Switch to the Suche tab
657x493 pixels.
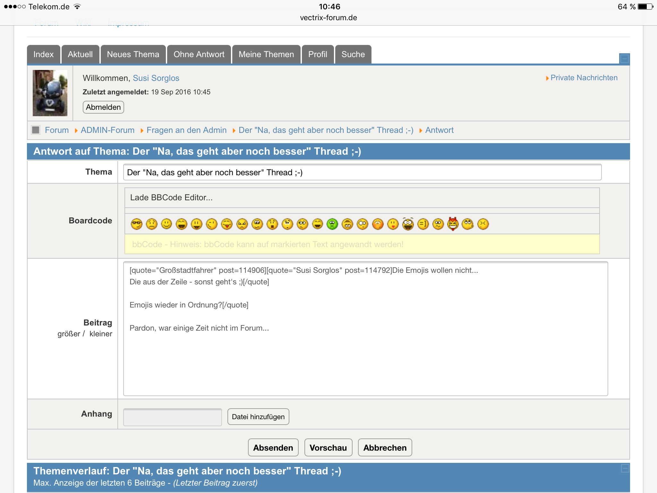point(353,54)
